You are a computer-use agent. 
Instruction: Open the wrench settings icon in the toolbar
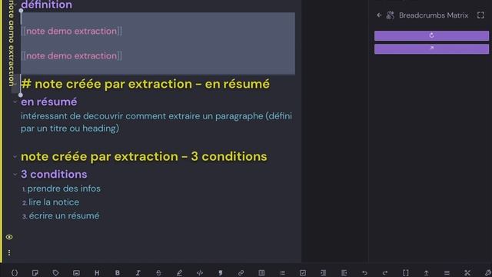click(487, 273)
